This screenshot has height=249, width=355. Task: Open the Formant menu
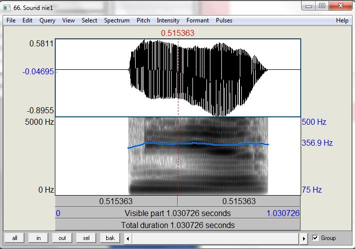[x=197, y=20]
